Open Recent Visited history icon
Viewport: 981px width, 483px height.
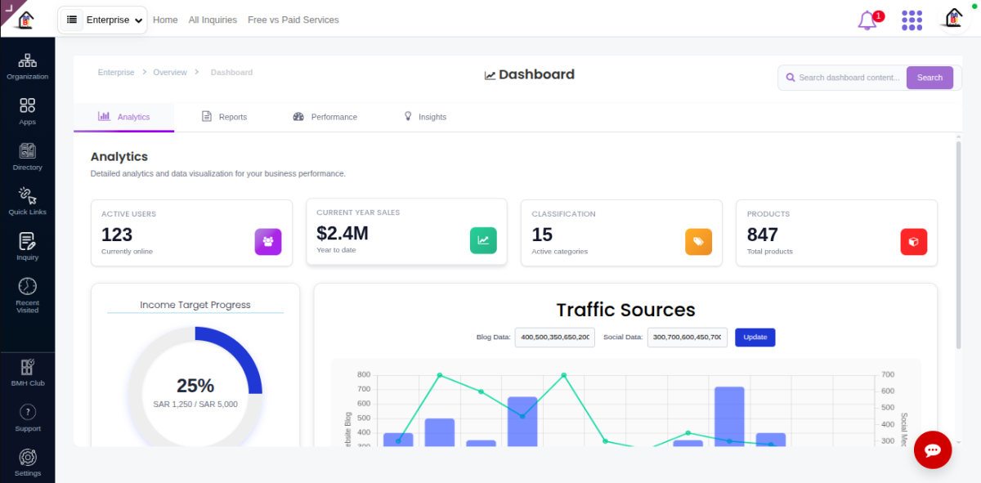click(27, 294)
